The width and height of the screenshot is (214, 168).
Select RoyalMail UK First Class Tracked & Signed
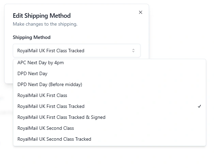(61, 117)
